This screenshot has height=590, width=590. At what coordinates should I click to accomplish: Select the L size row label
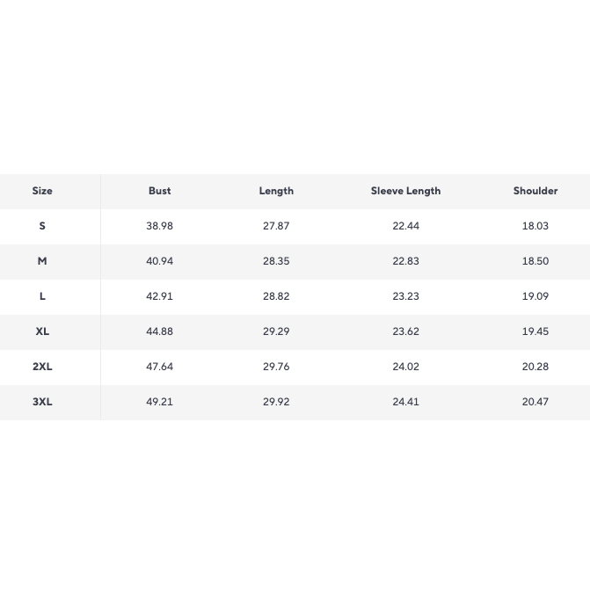coord(42,296)
